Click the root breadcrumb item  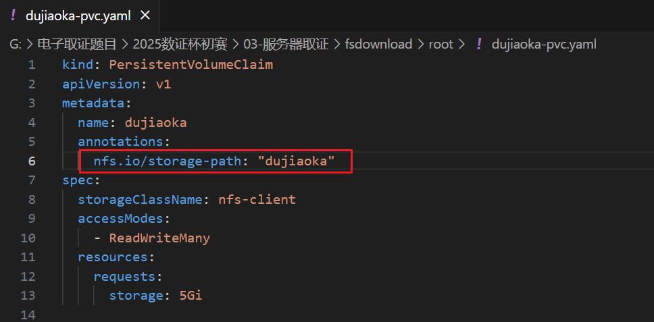(x=441, y=44)
